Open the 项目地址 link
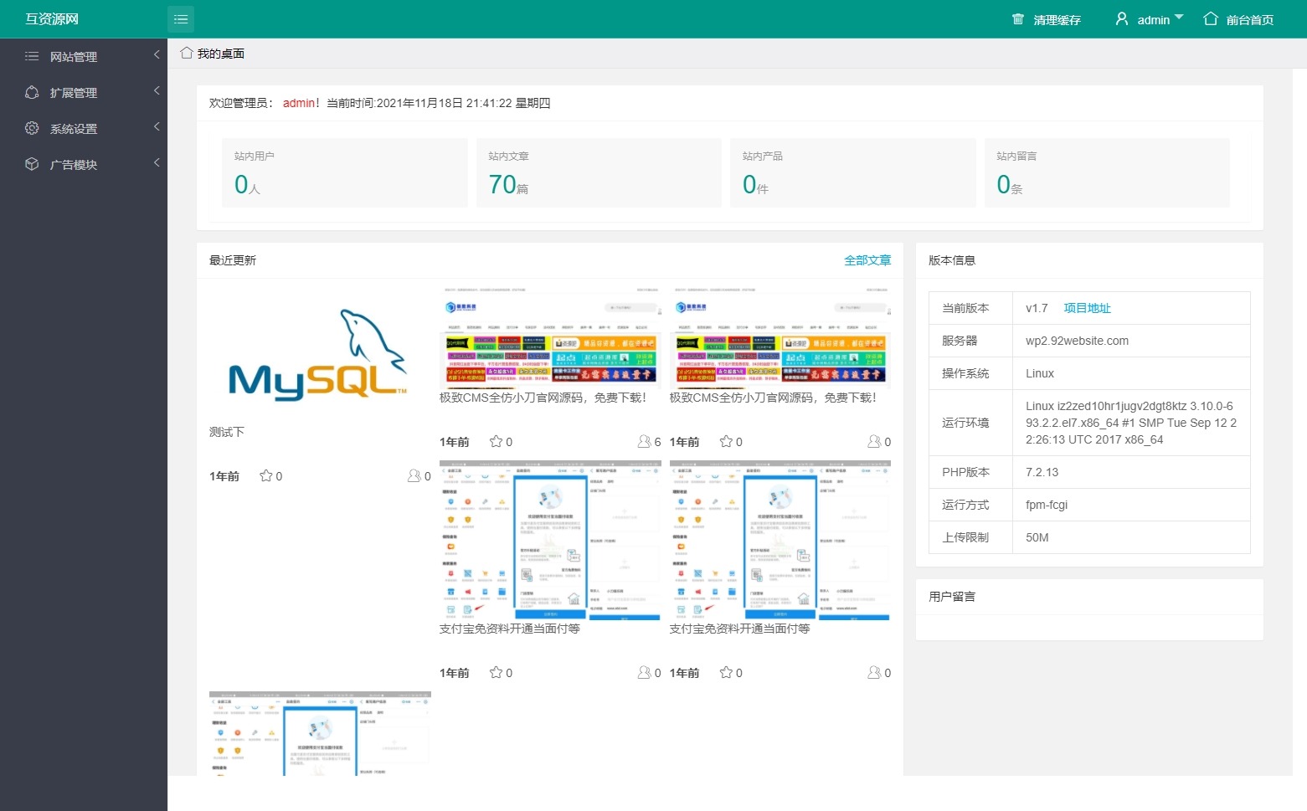This screenshot has width=1307, height=811. tap(1087, 308)
